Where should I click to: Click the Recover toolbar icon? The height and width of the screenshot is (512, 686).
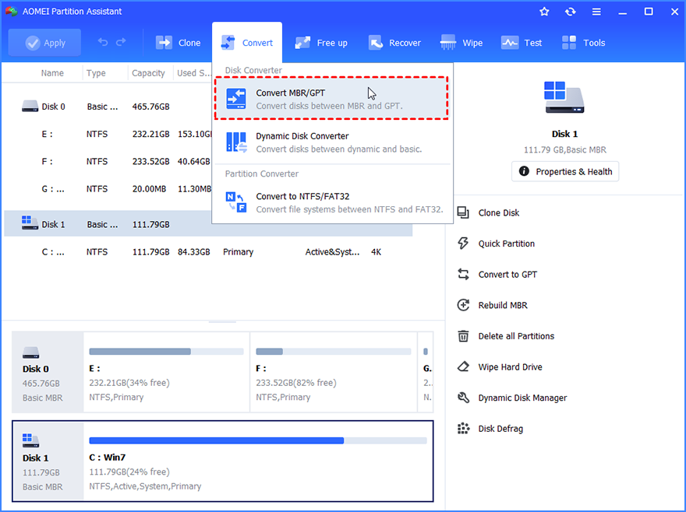[376, 43]
